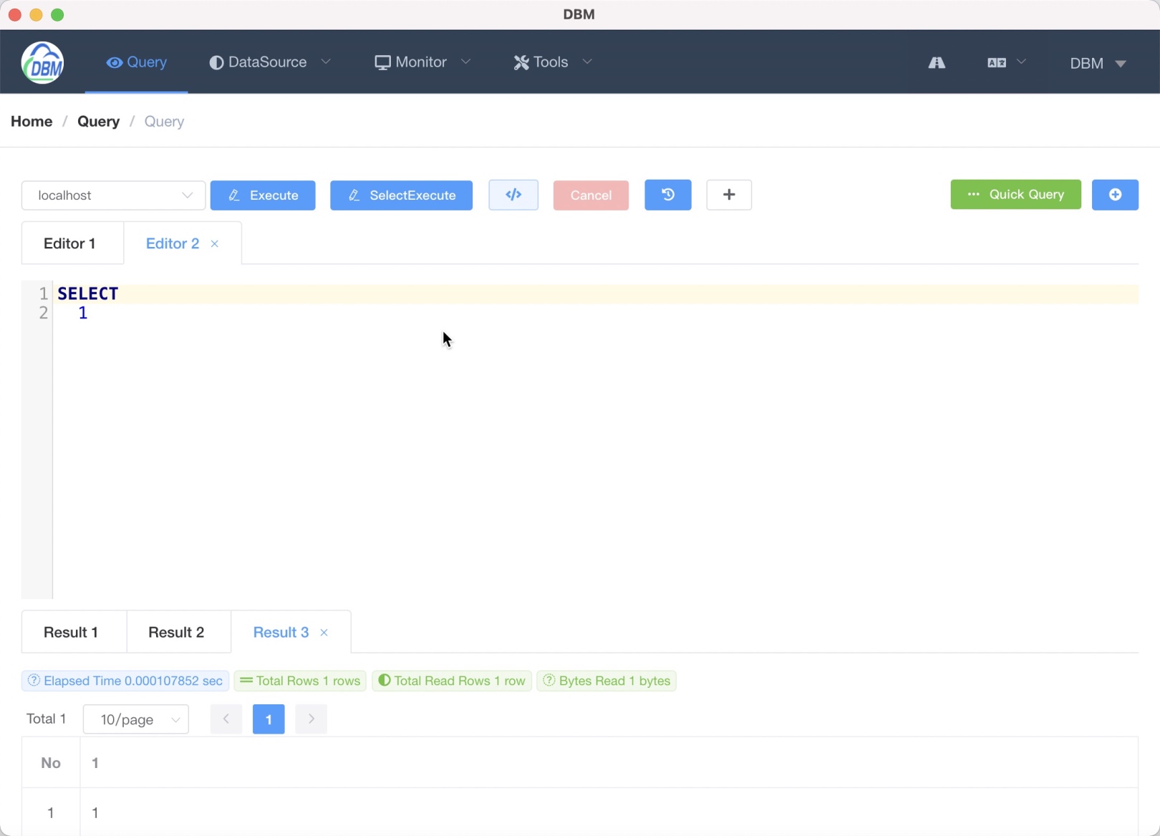This screenshot has width=1160, height=836.
Task: Open the DBM user dropdown
Action: tap(1098, 64)
